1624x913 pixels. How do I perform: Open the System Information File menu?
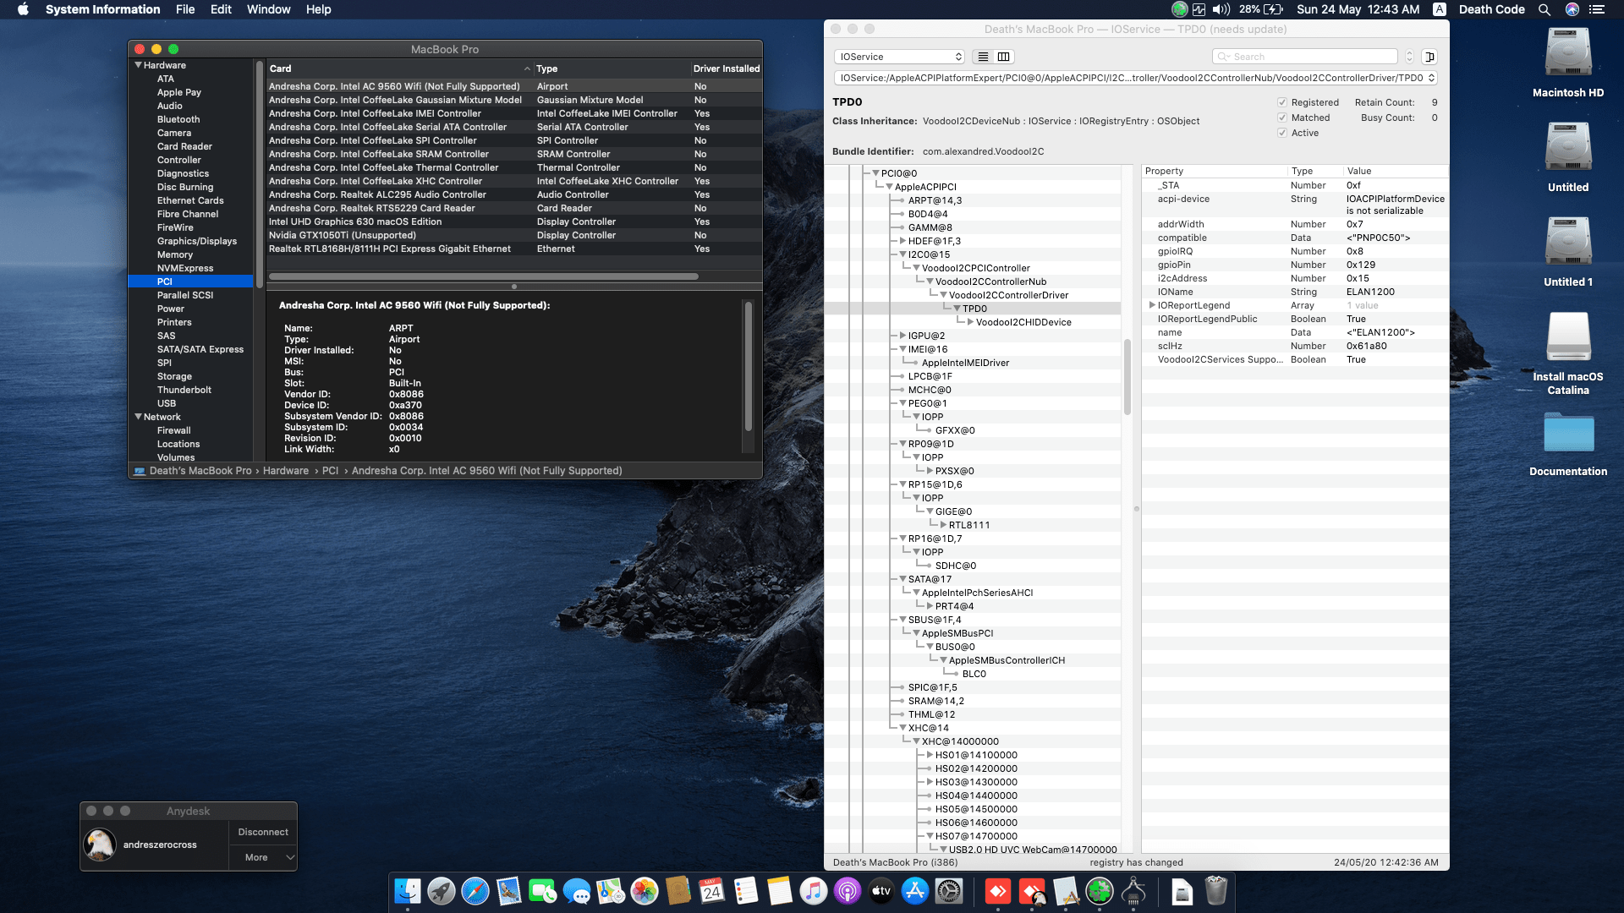(x=185, y=9)
